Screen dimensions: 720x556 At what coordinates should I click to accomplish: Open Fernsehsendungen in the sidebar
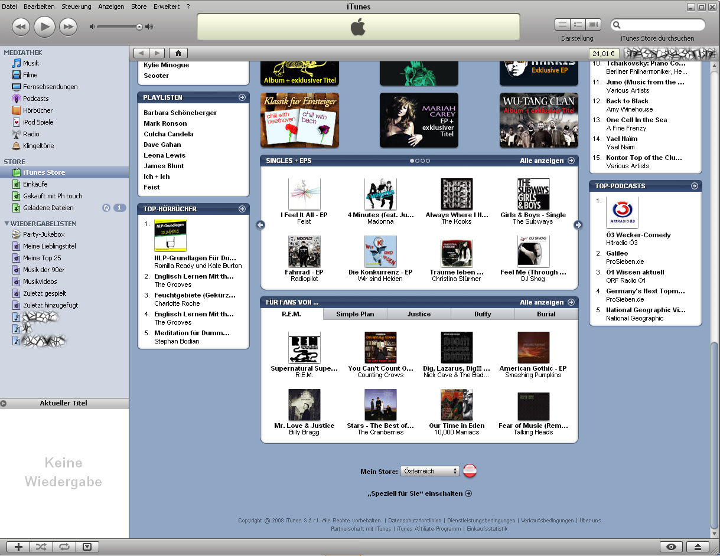pyautogui.click(x=50, y=87)
